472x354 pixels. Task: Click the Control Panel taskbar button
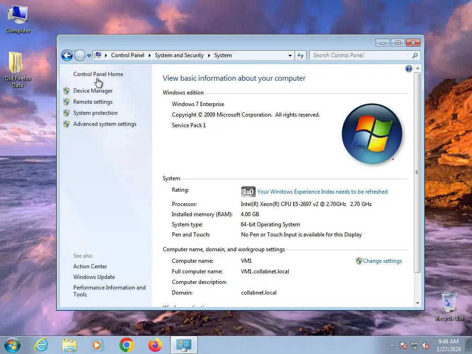[x=183, y=345]
